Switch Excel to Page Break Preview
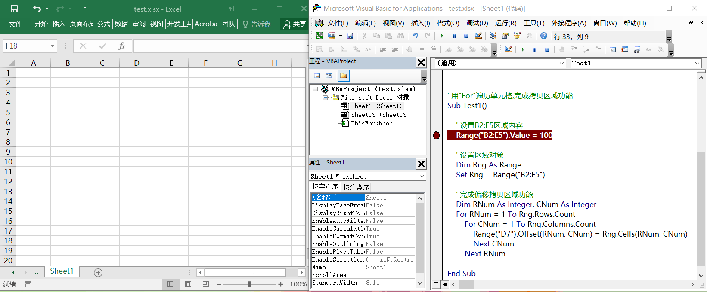707x292 pixels. [206, 284]
